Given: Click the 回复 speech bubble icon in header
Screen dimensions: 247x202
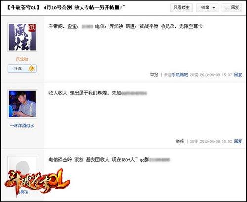Looking at the screenshot, I should [227, 8].
